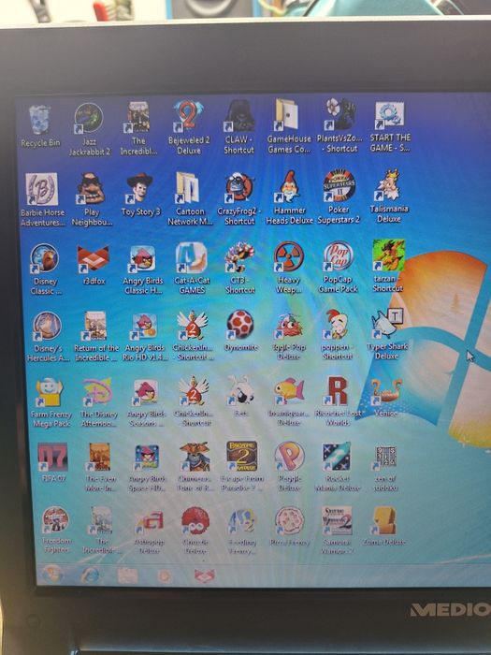Open Windows Explorer from taskbar

tap(127, 575)
